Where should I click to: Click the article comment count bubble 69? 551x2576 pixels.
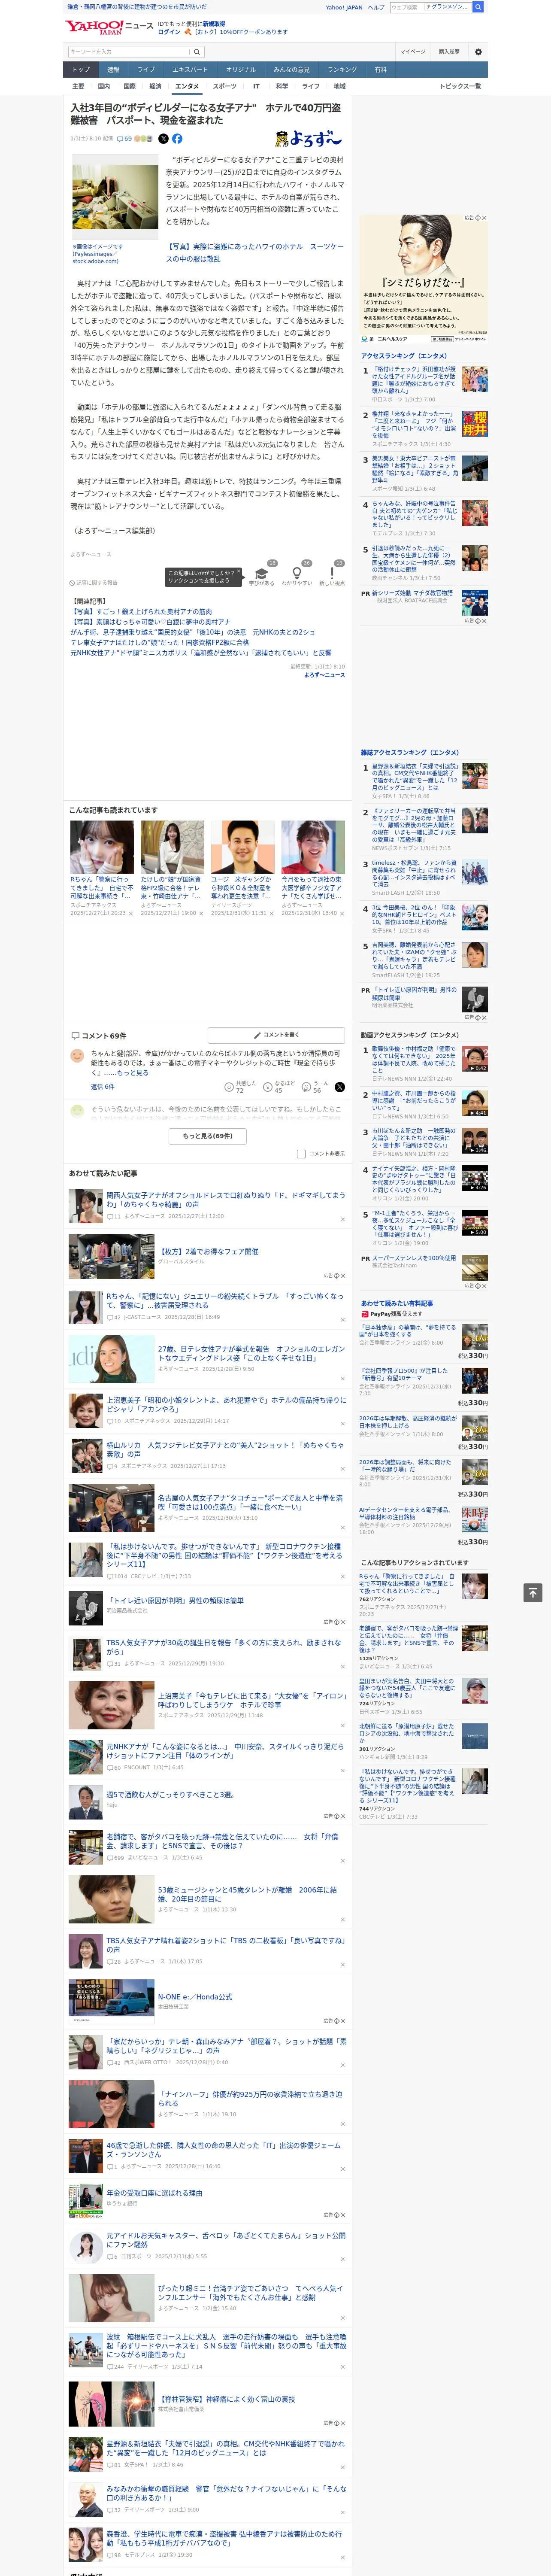coord(125,139)
